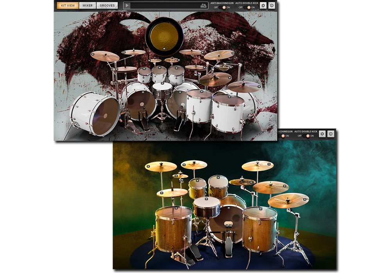Switch to Mixer tab
The image size is (391, 273).
[x=88, y=5]
